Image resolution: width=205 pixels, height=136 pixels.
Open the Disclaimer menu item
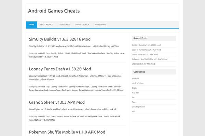pos(65,24)
